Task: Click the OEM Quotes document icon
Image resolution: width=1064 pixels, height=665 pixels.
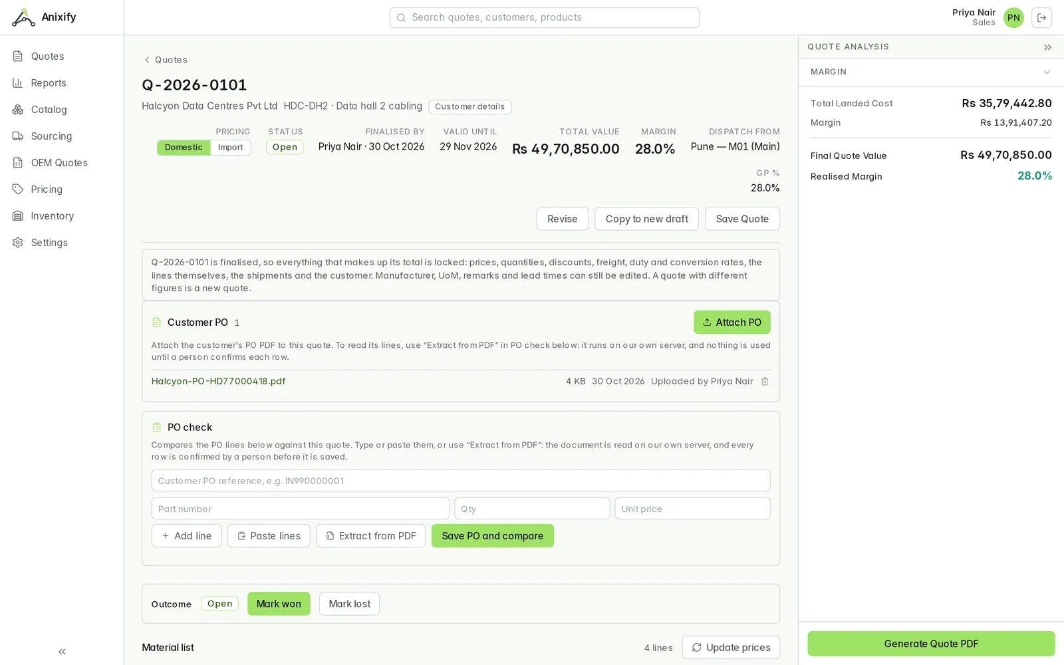Action: pyautogui.click(x=18, y=163)
